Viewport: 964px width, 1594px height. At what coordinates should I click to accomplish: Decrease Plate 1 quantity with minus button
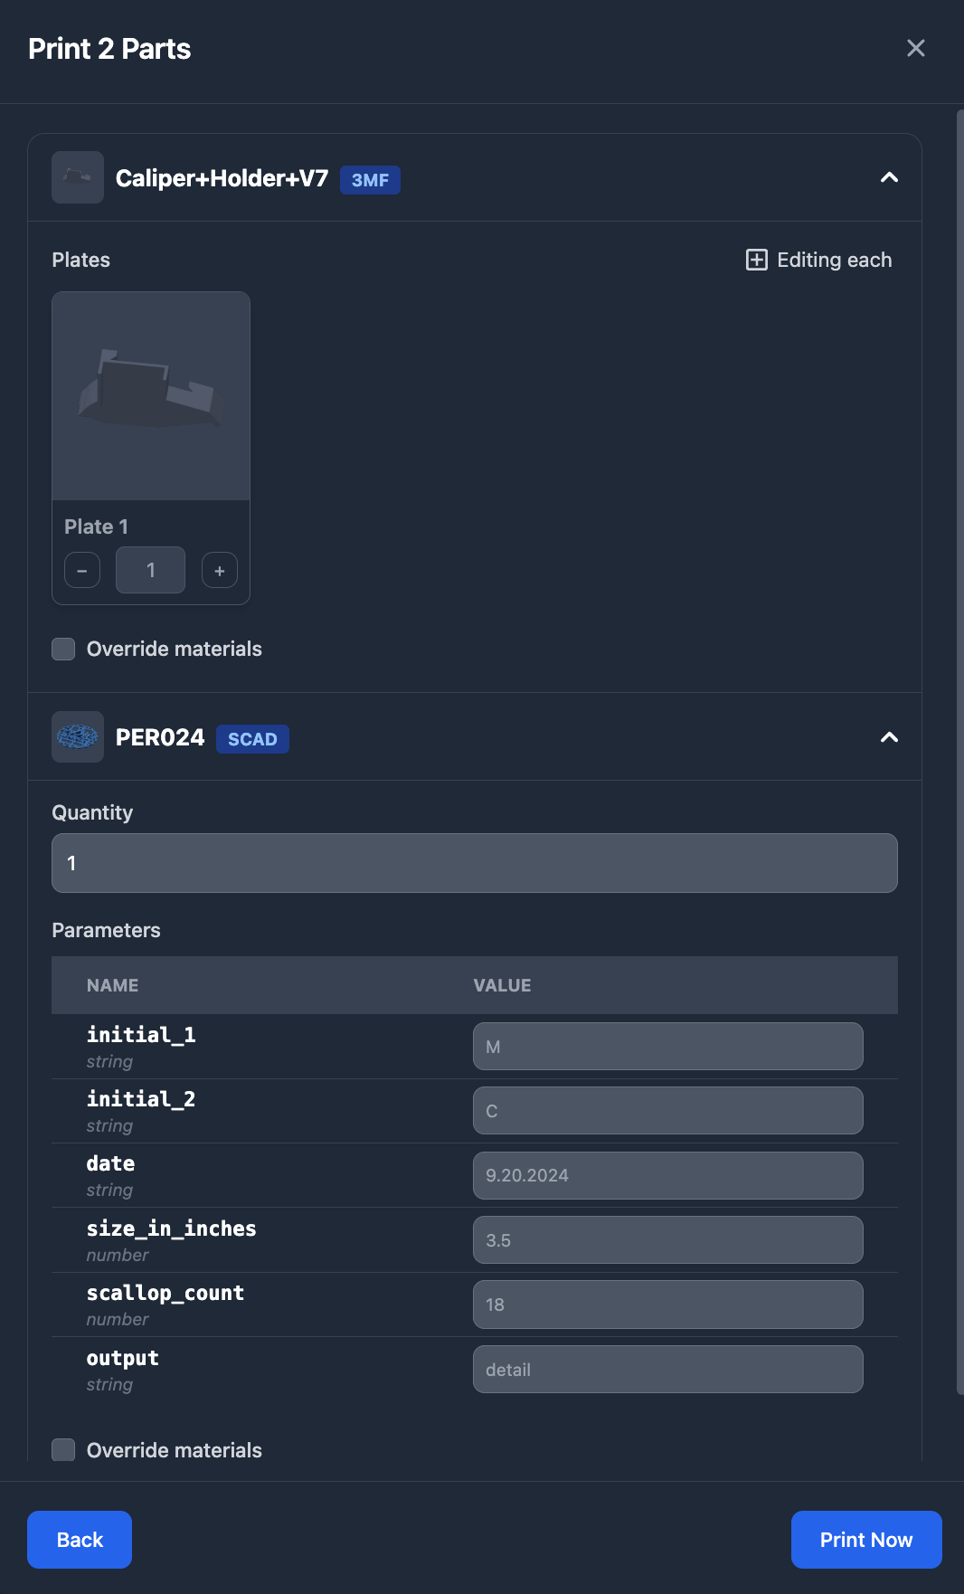(x=82, y=571)
